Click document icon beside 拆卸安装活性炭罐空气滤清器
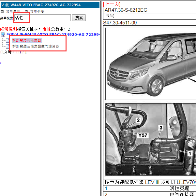 point(8,46)
